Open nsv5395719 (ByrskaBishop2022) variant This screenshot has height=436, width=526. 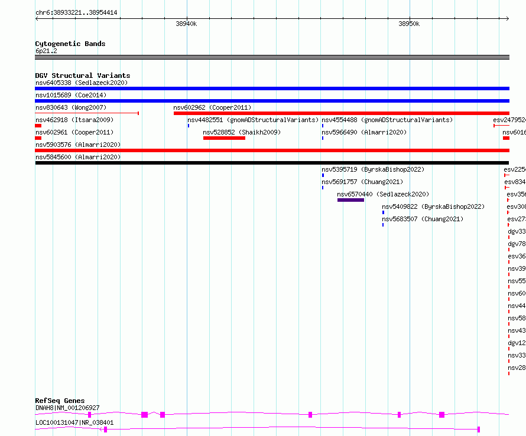[x=373, y=169]
